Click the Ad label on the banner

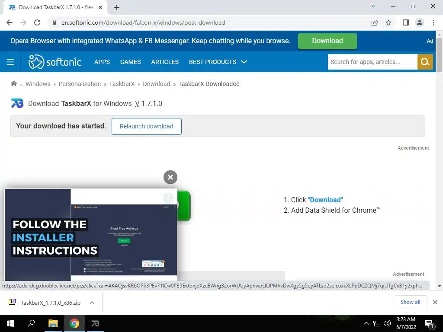click(430, 41)
